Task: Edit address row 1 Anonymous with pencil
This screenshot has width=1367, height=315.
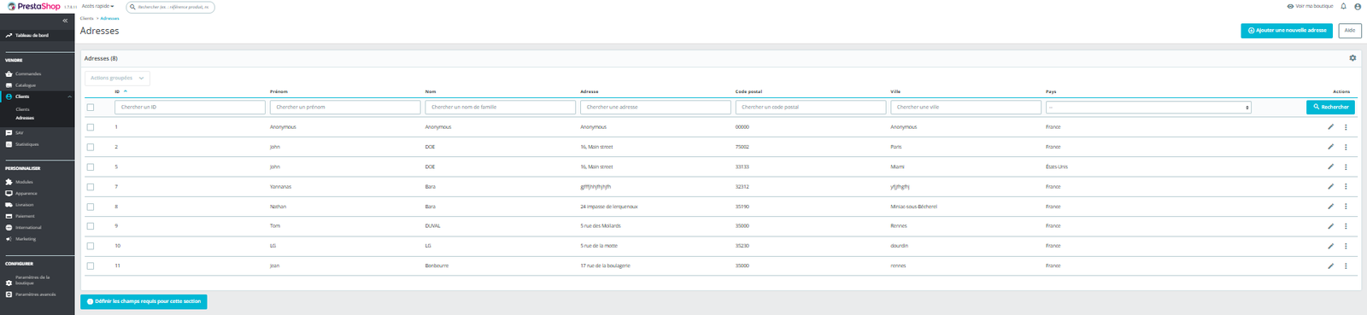Action: (1330, 127)
